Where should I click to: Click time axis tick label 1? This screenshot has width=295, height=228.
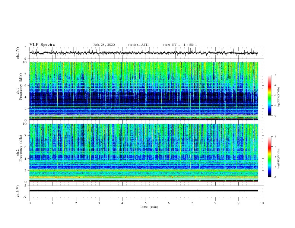click(53, 203)
